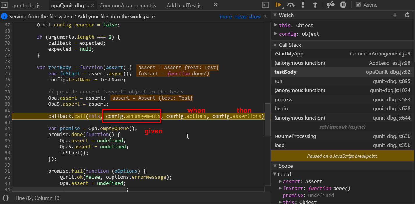Select the AddLeadTest.js:28 anonymous function frame
Screen dimensions: 415x204
click(343, 63)
